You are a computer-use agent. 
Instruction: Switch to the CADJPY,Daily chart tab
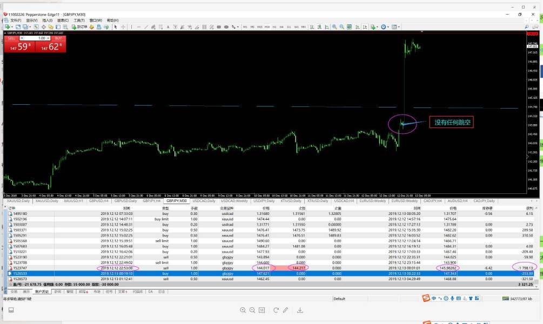(484, 201)
